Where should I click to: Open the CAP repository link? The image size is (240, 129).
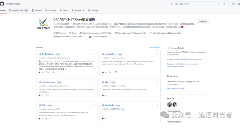pyautogui.click(x=44, y=105)
